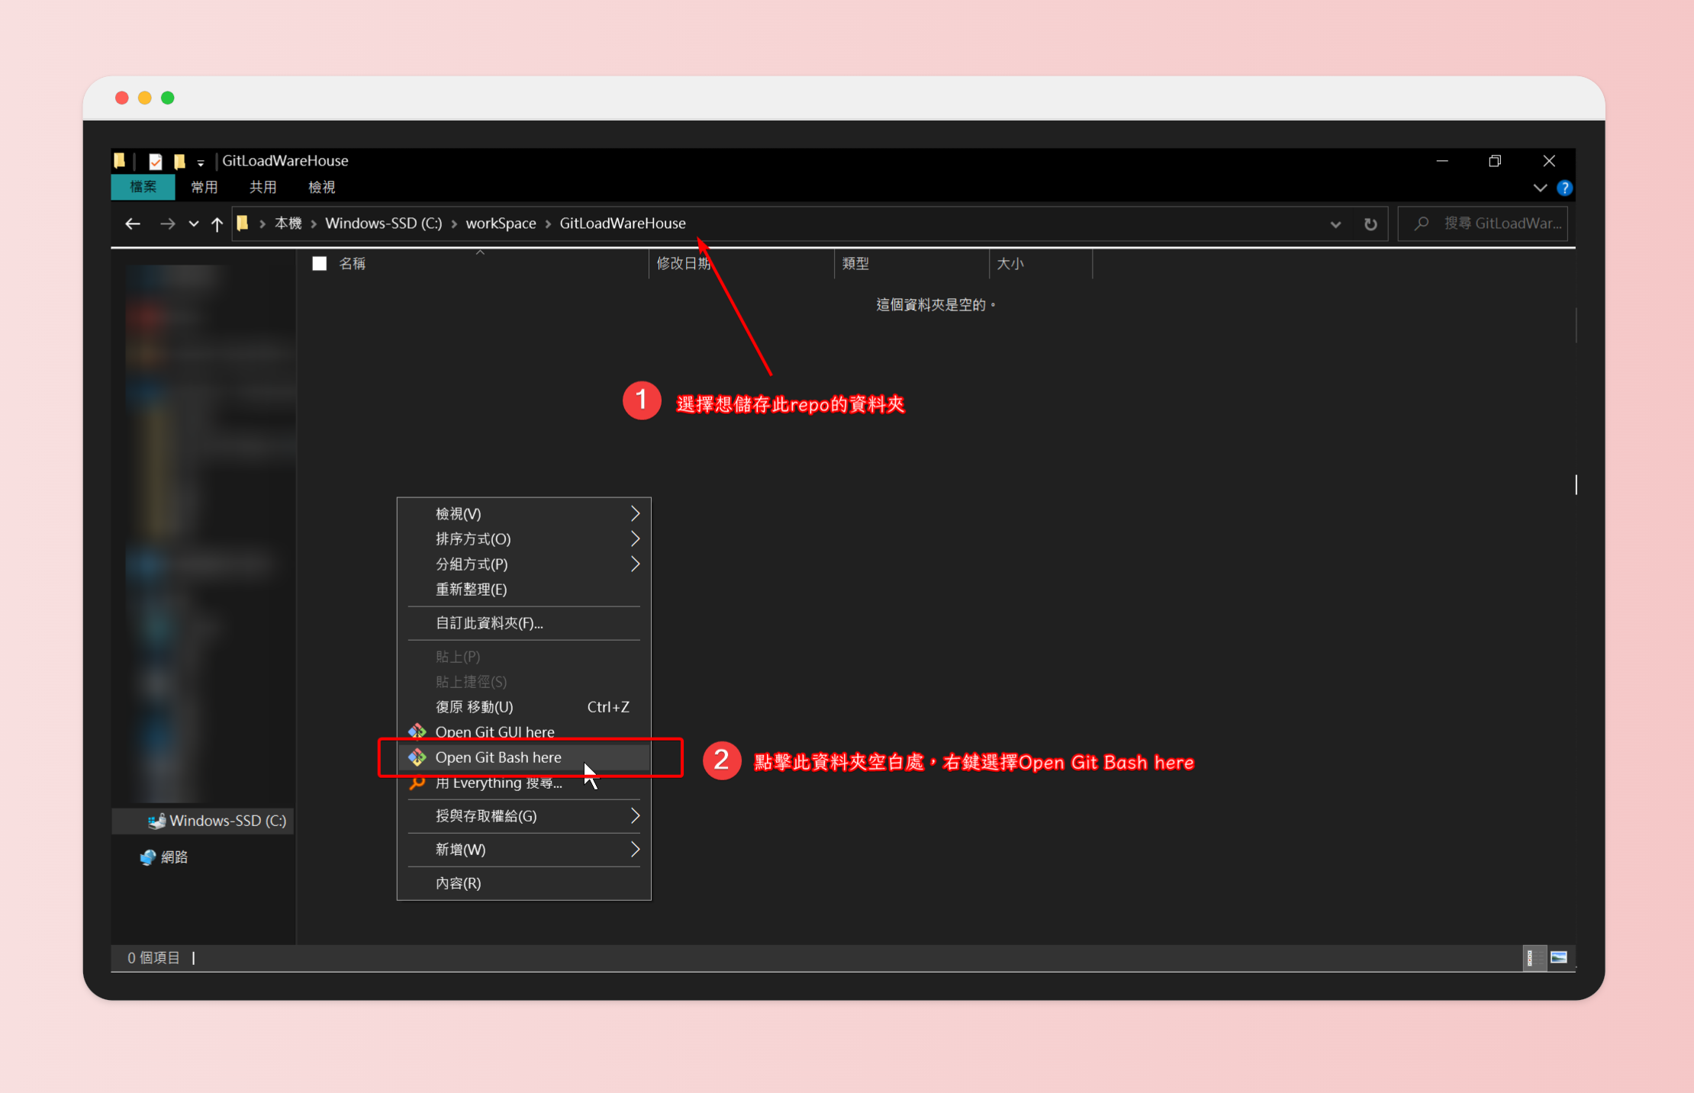Toggle the select-all checkbox beside 名稱
The width and height of the screenshot is (1694, 1093).
319,264
